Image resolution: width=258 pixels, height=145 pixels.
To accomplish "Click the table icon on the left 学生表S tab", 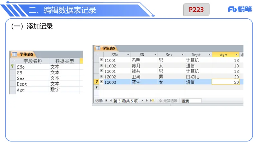I will (x=15, y=54).
